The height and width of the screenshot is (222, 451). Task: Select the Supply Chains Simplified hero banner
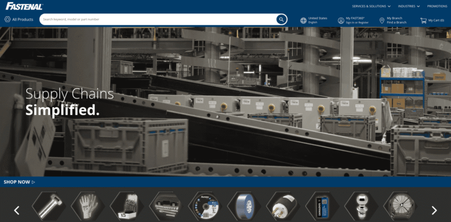point(225,102)
